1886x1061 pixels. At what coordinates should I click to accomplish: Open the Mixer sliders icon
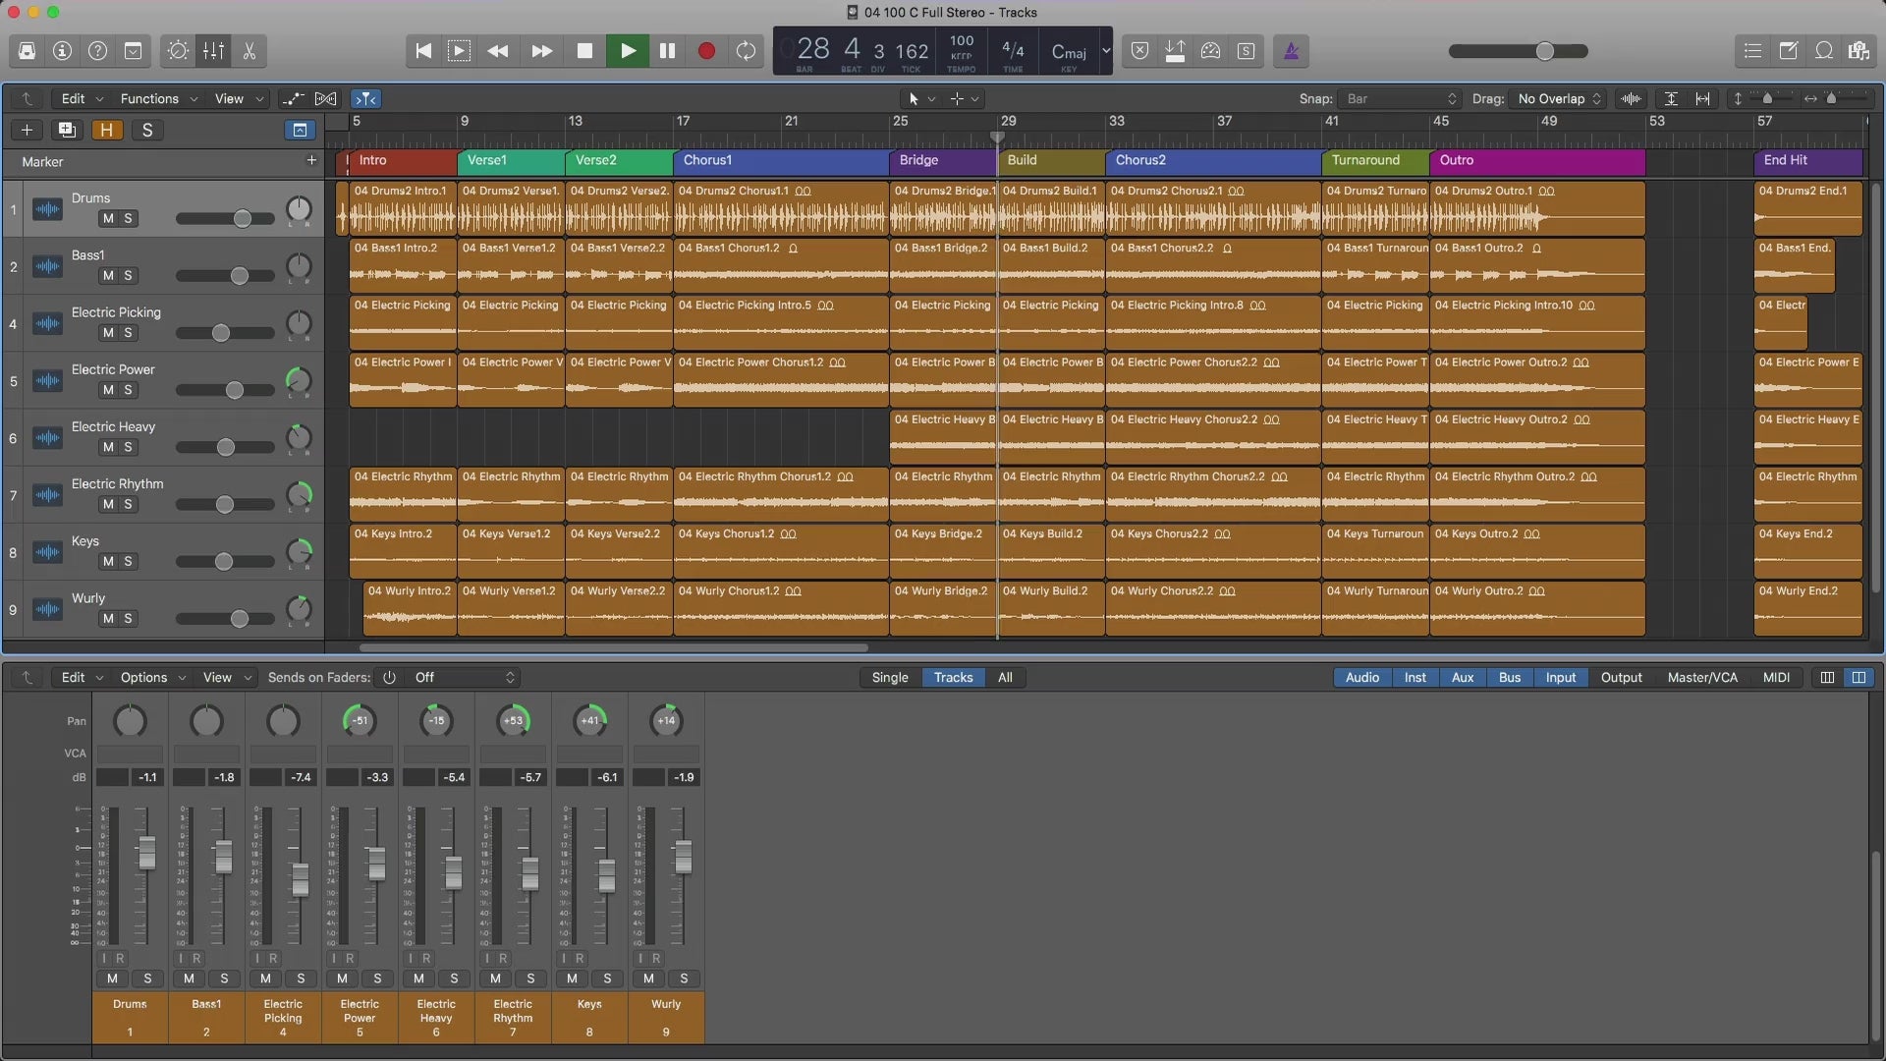[213, 51]
